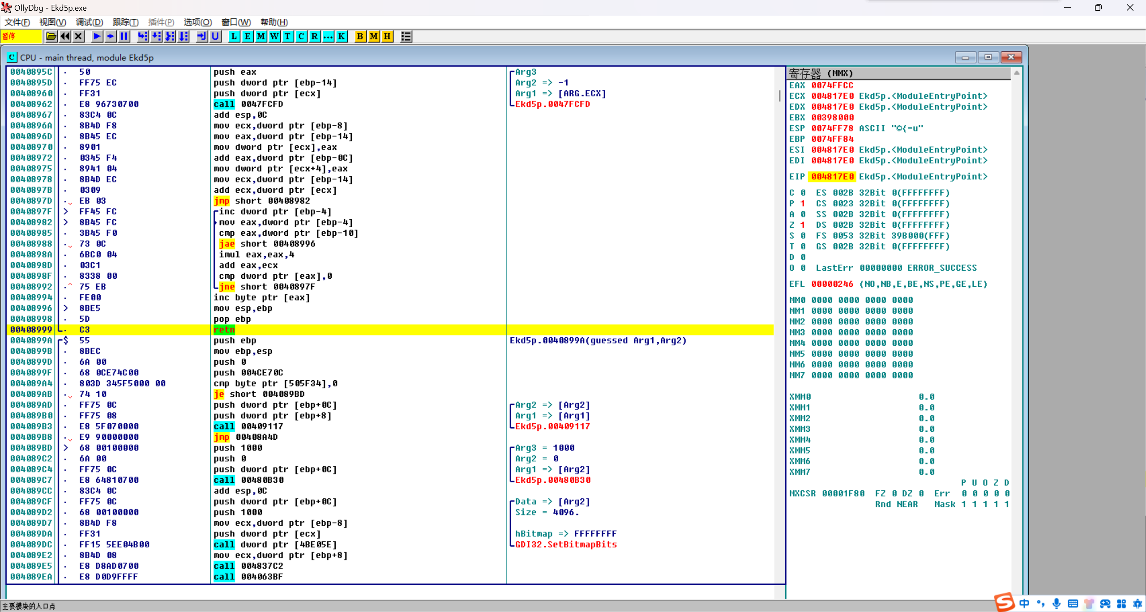The width and height of the screenshot is (1146, 612).
Task: Open the 选项(O) options menu
Action: [x=197, y=22]
